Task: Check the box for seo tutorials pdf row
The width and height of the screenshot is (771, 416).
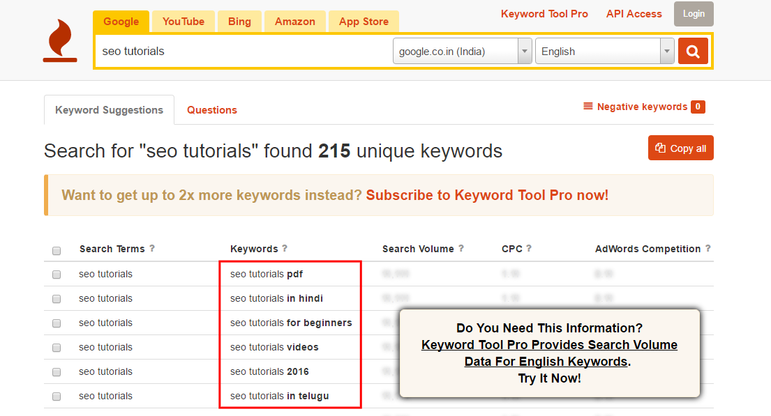Action: pos(57,275)
